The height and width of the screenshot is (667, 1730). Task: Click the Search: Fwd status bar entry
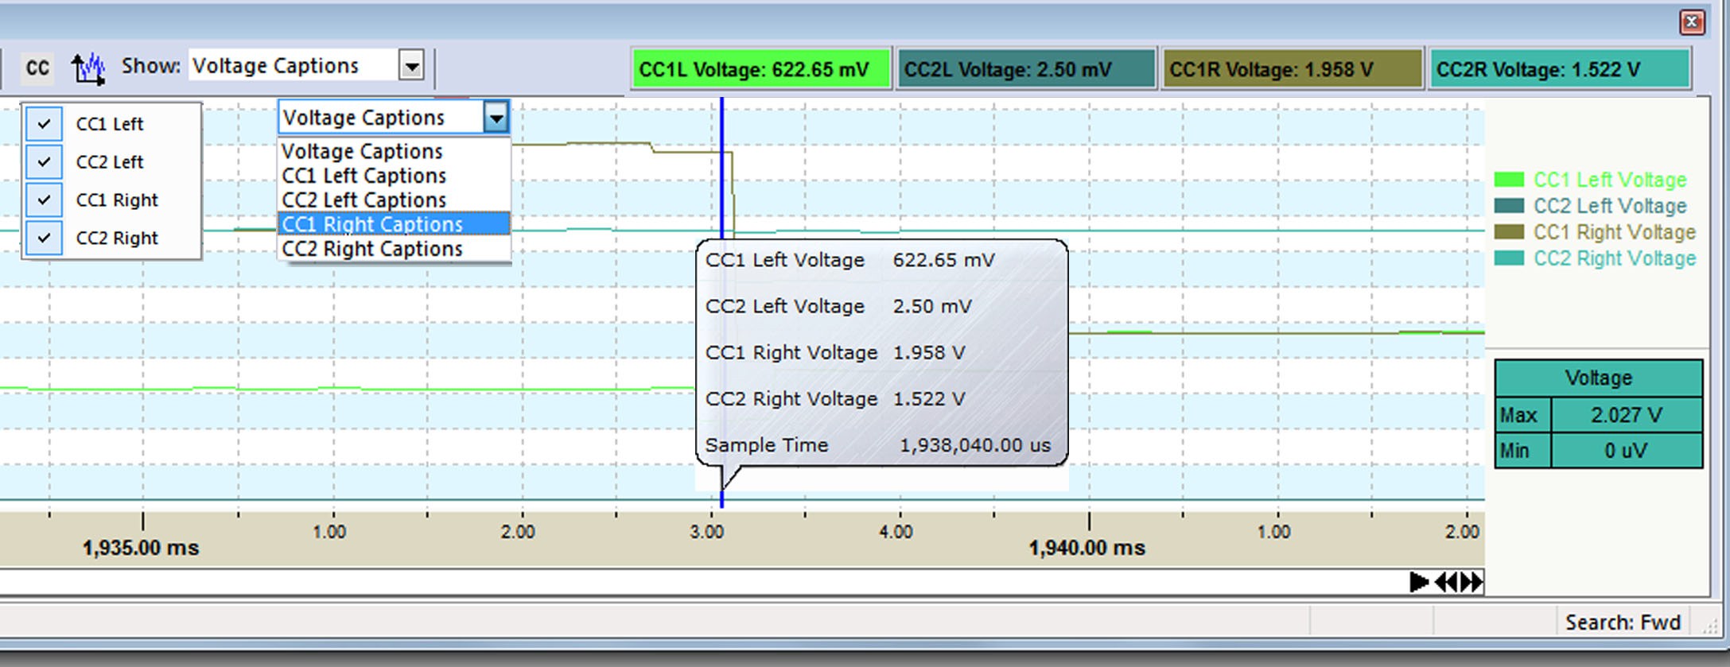click(1623, 622)
